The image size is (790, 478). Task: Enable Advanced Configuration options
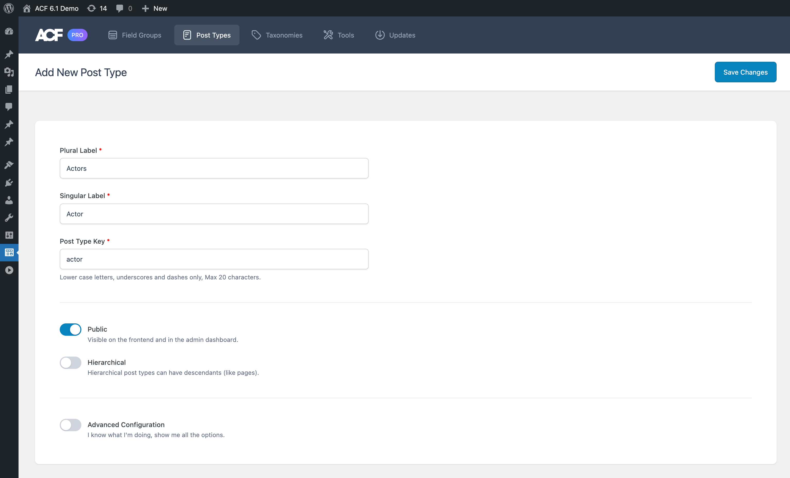70,425
